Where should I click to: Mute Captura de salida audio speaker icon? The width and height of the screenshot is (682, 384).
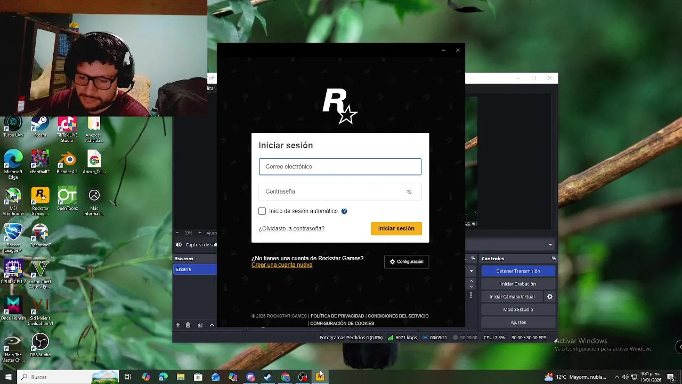[178, 245]
